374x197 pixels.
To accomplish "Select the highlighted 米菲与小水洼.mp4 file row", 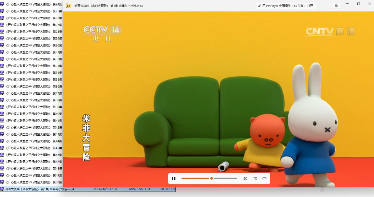I will coord(39,189).
